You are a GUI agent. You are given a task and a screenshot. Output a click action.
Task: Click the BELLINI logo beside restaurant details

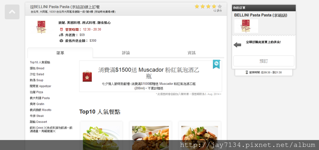(x=41, y=27)
